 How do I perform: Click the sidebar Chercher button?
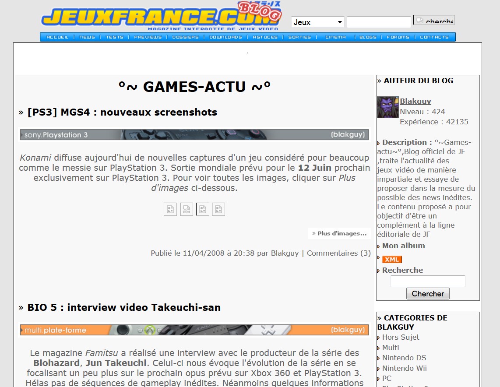(428, 294)
